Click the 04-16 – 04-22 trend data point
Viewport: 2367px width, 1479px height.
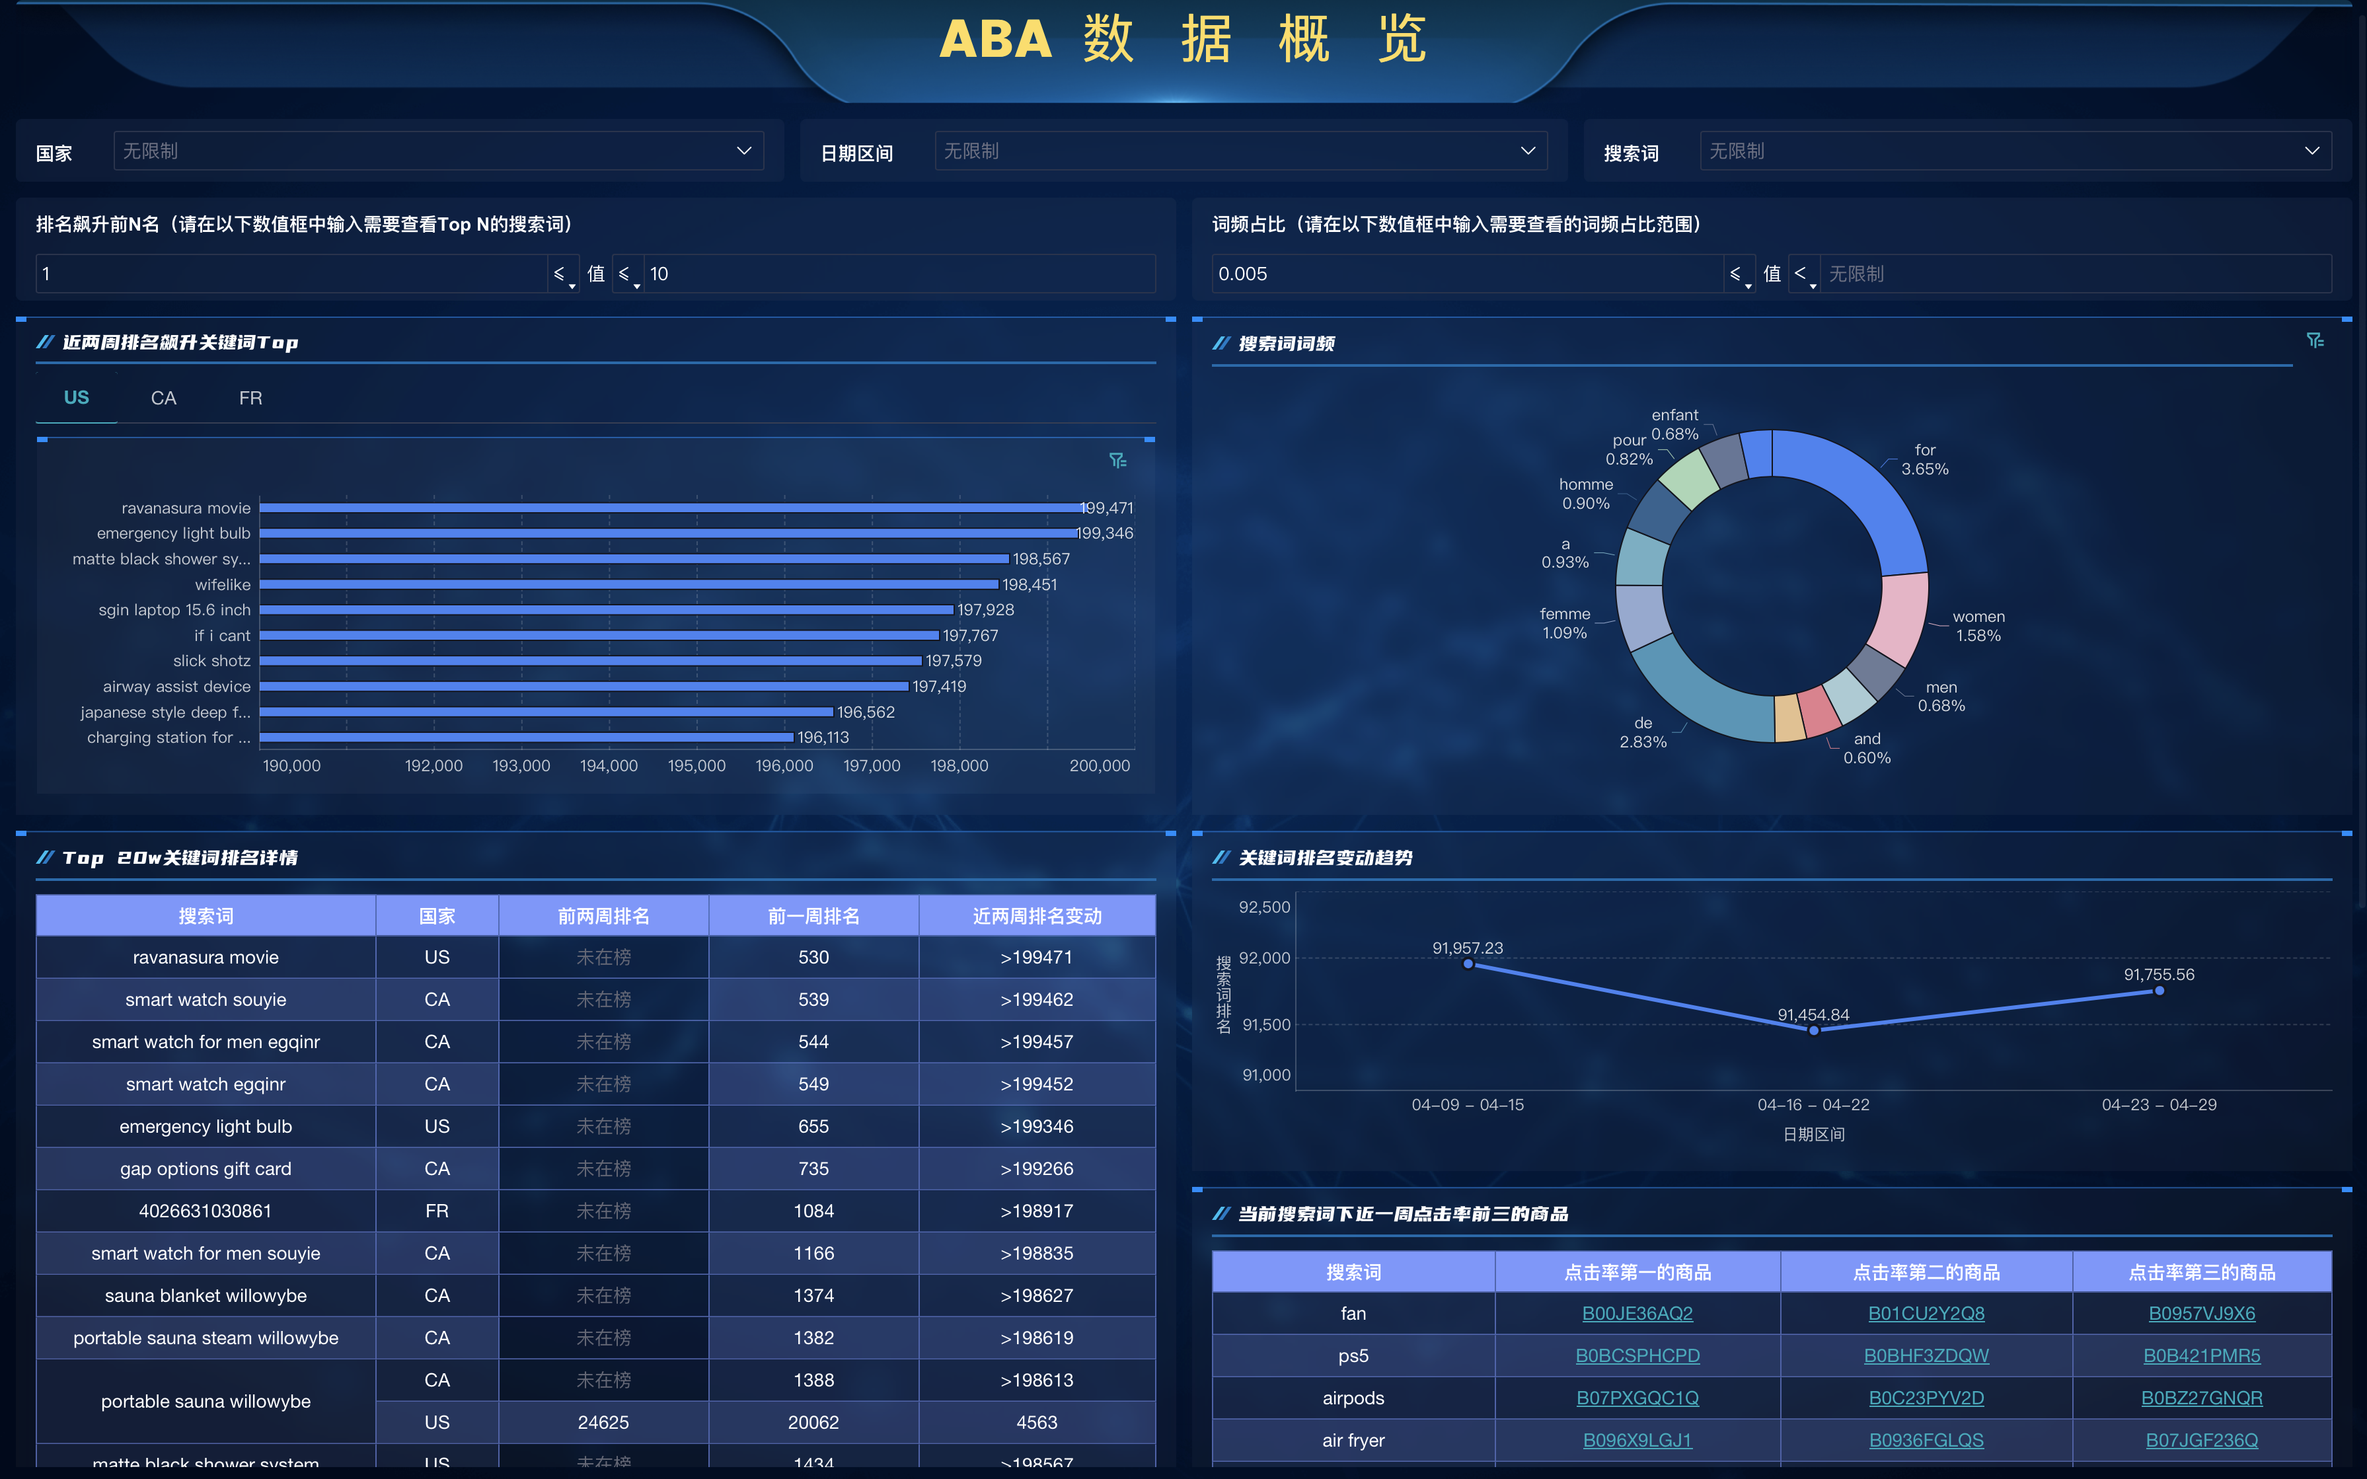pyautogui.click(x=1813, y=1030)
